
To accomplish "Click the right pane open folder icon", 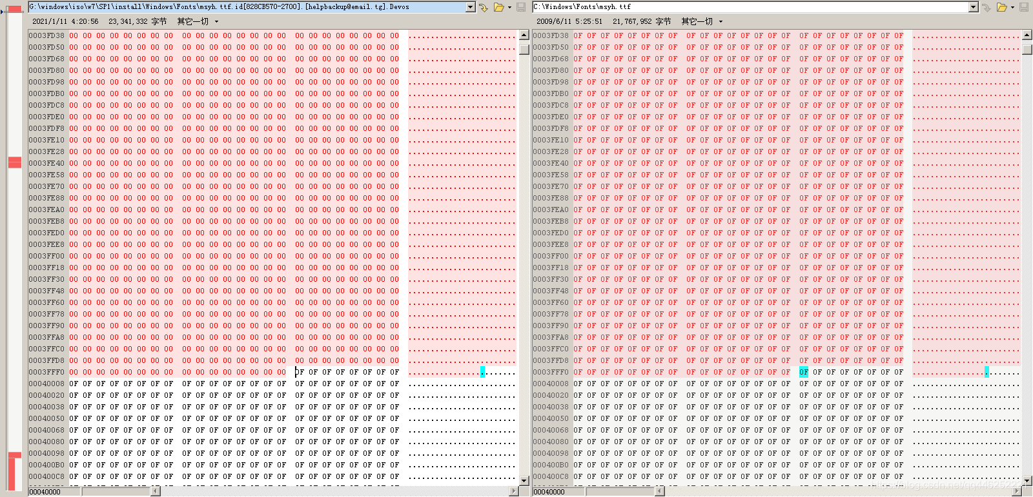I will coord(1001,7).
